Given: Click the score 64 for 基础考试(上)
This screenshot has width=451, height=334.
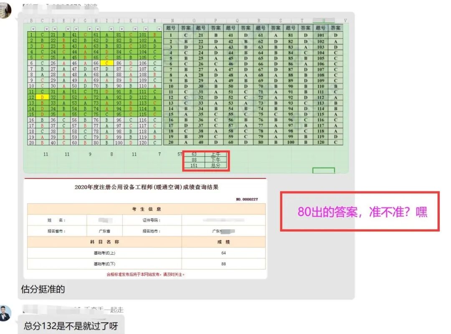Looking at the screenshot, I should click(x=223, y=253).
